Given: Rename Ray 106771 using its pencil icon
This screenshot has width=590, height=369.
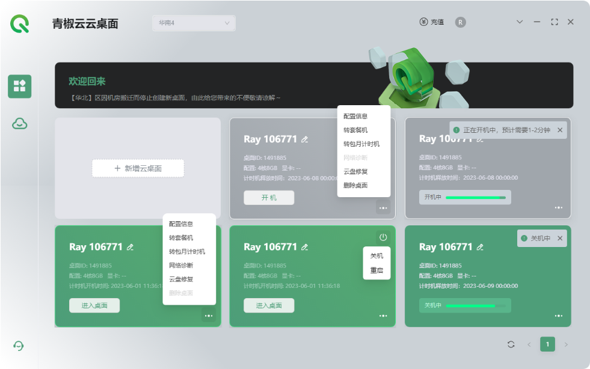Looking at the screenshot, I should [305, 139].
